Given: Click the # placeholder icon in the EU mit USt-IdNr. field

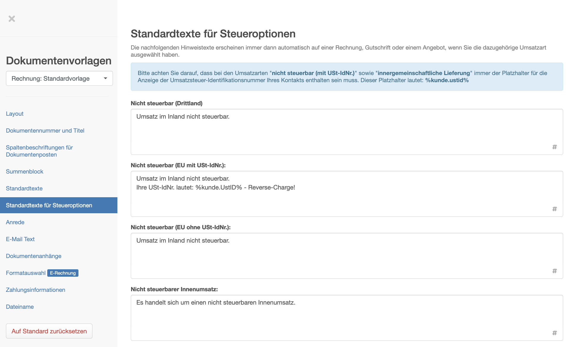Looking at the screenshot, I should [x=555, y=209].
